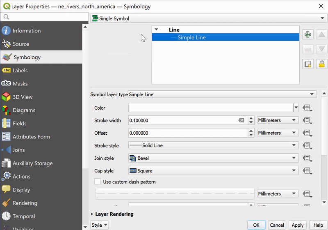Open data-defined override for Stroke width
The image size is (328, 230).
tap(307, 120)
